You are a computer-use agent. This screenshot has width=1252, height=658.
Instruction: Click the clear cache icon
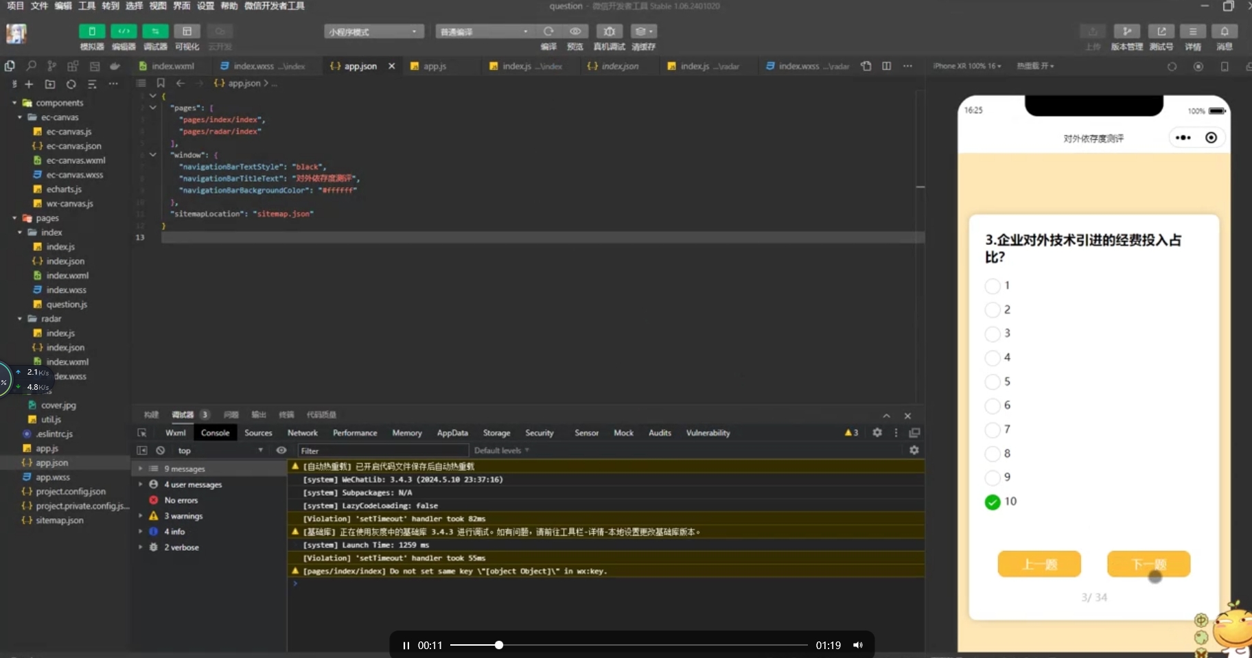643,32
